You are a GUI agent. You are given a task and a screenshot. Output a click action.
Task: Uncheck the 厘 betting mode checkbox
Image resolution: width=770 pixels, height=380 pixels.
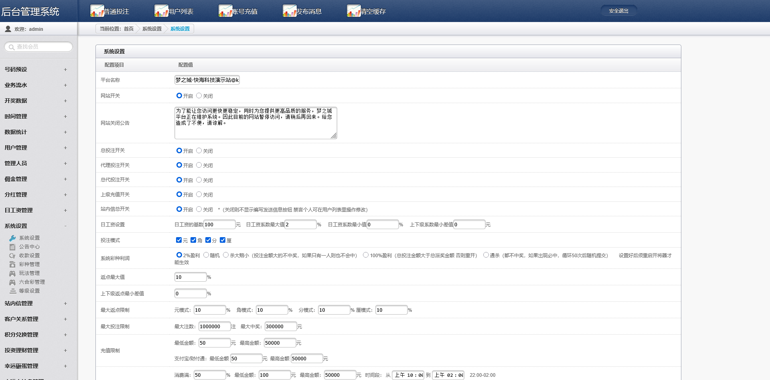tap(223, 240)
